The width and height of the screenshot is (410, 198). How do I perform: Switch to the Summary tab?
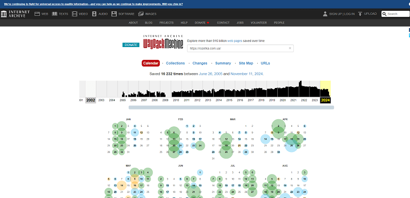click(x=223, y=63)
